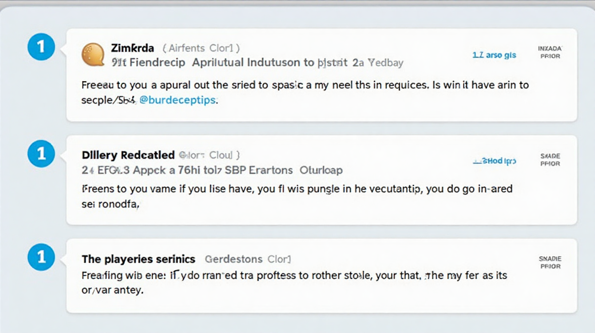Click the 'Airfents Clor1' tag beside Zimkrda
Image resolution: width=595 pixels, height=333 pixels.
(x=201, y=48)
